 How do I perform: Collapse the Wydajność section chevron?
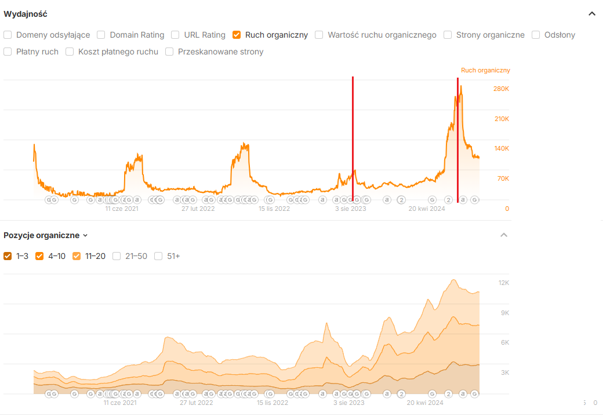click(592, 14)
